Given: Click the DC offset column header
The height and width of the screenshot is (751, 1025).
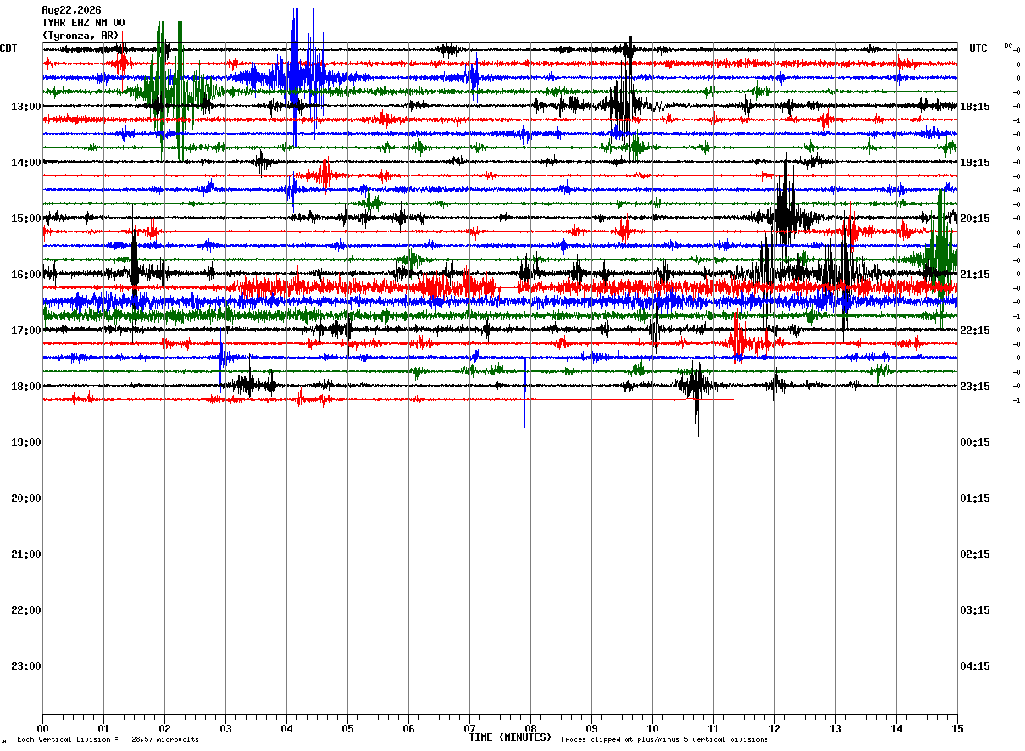Looking at the screenshot, I should pos(1008,46).
